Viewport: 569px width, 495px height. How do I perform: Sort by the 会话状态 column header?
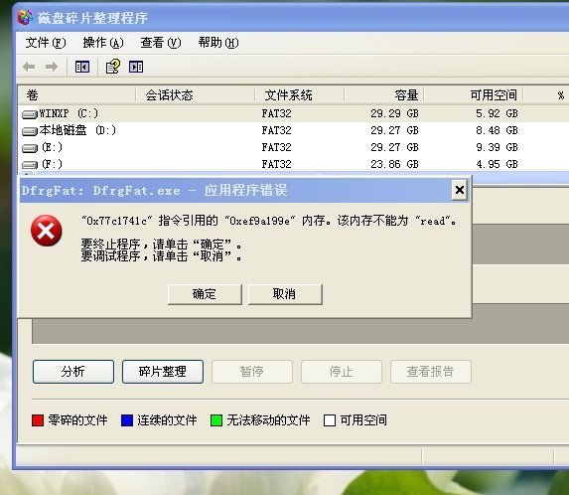tap(196, 95)
